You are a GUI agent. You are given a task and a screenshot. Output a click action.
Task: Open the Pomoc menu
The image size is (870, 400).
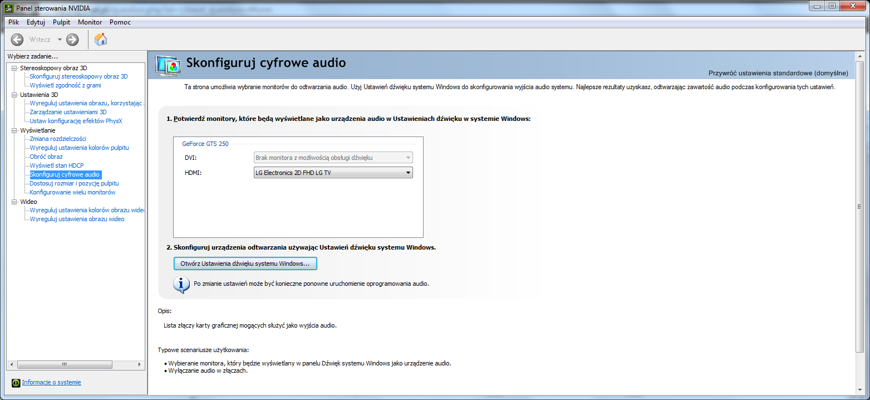coord(120,22)
